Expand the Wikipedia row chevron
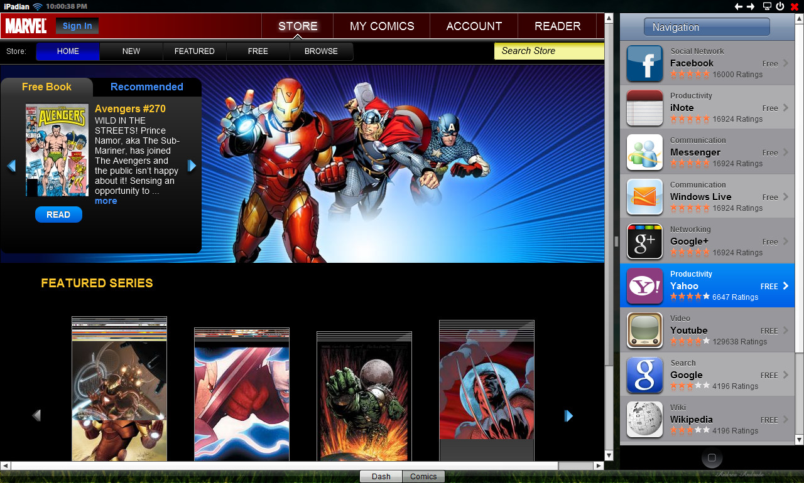The image size is (804, 483). click(785, 420)
